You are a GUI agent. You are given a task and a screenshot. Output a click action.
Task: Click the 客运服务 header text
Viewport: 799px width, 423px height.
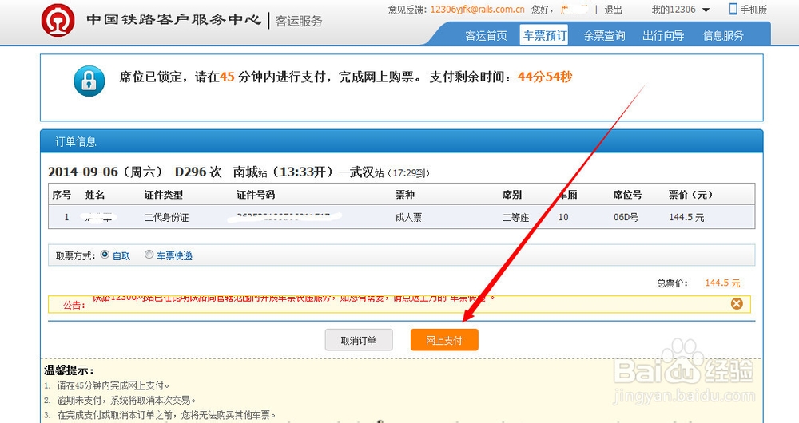(299, 22)
